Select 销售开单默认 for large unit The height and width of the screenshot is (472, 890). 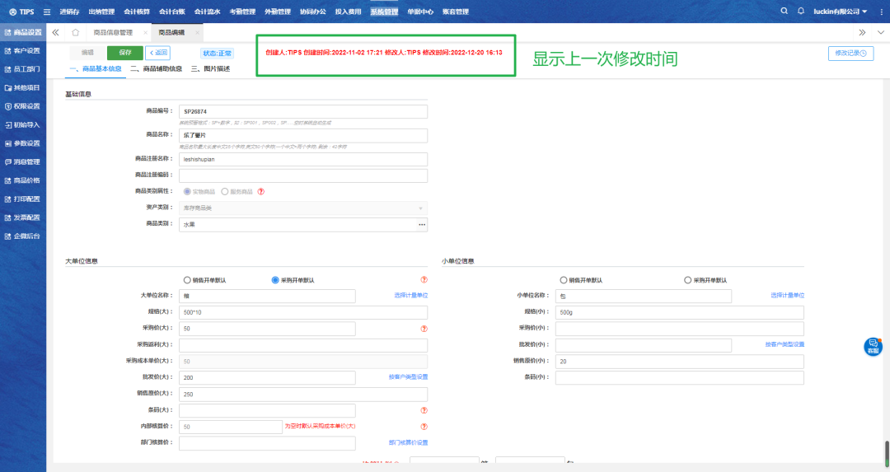point(187,280)
